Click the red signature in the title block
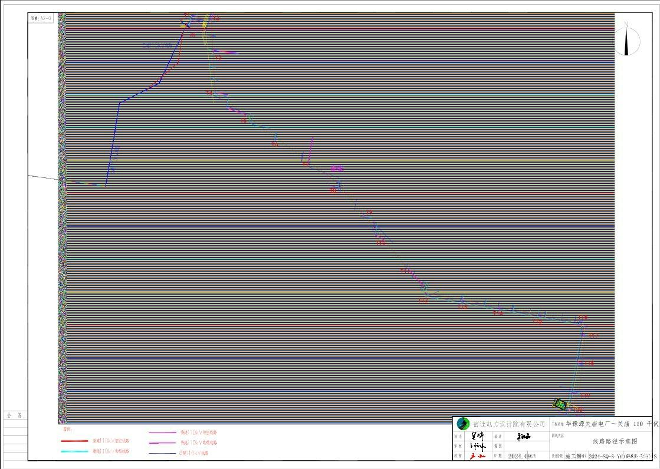Screen dimensions: 660x469 tap(477, 457)
